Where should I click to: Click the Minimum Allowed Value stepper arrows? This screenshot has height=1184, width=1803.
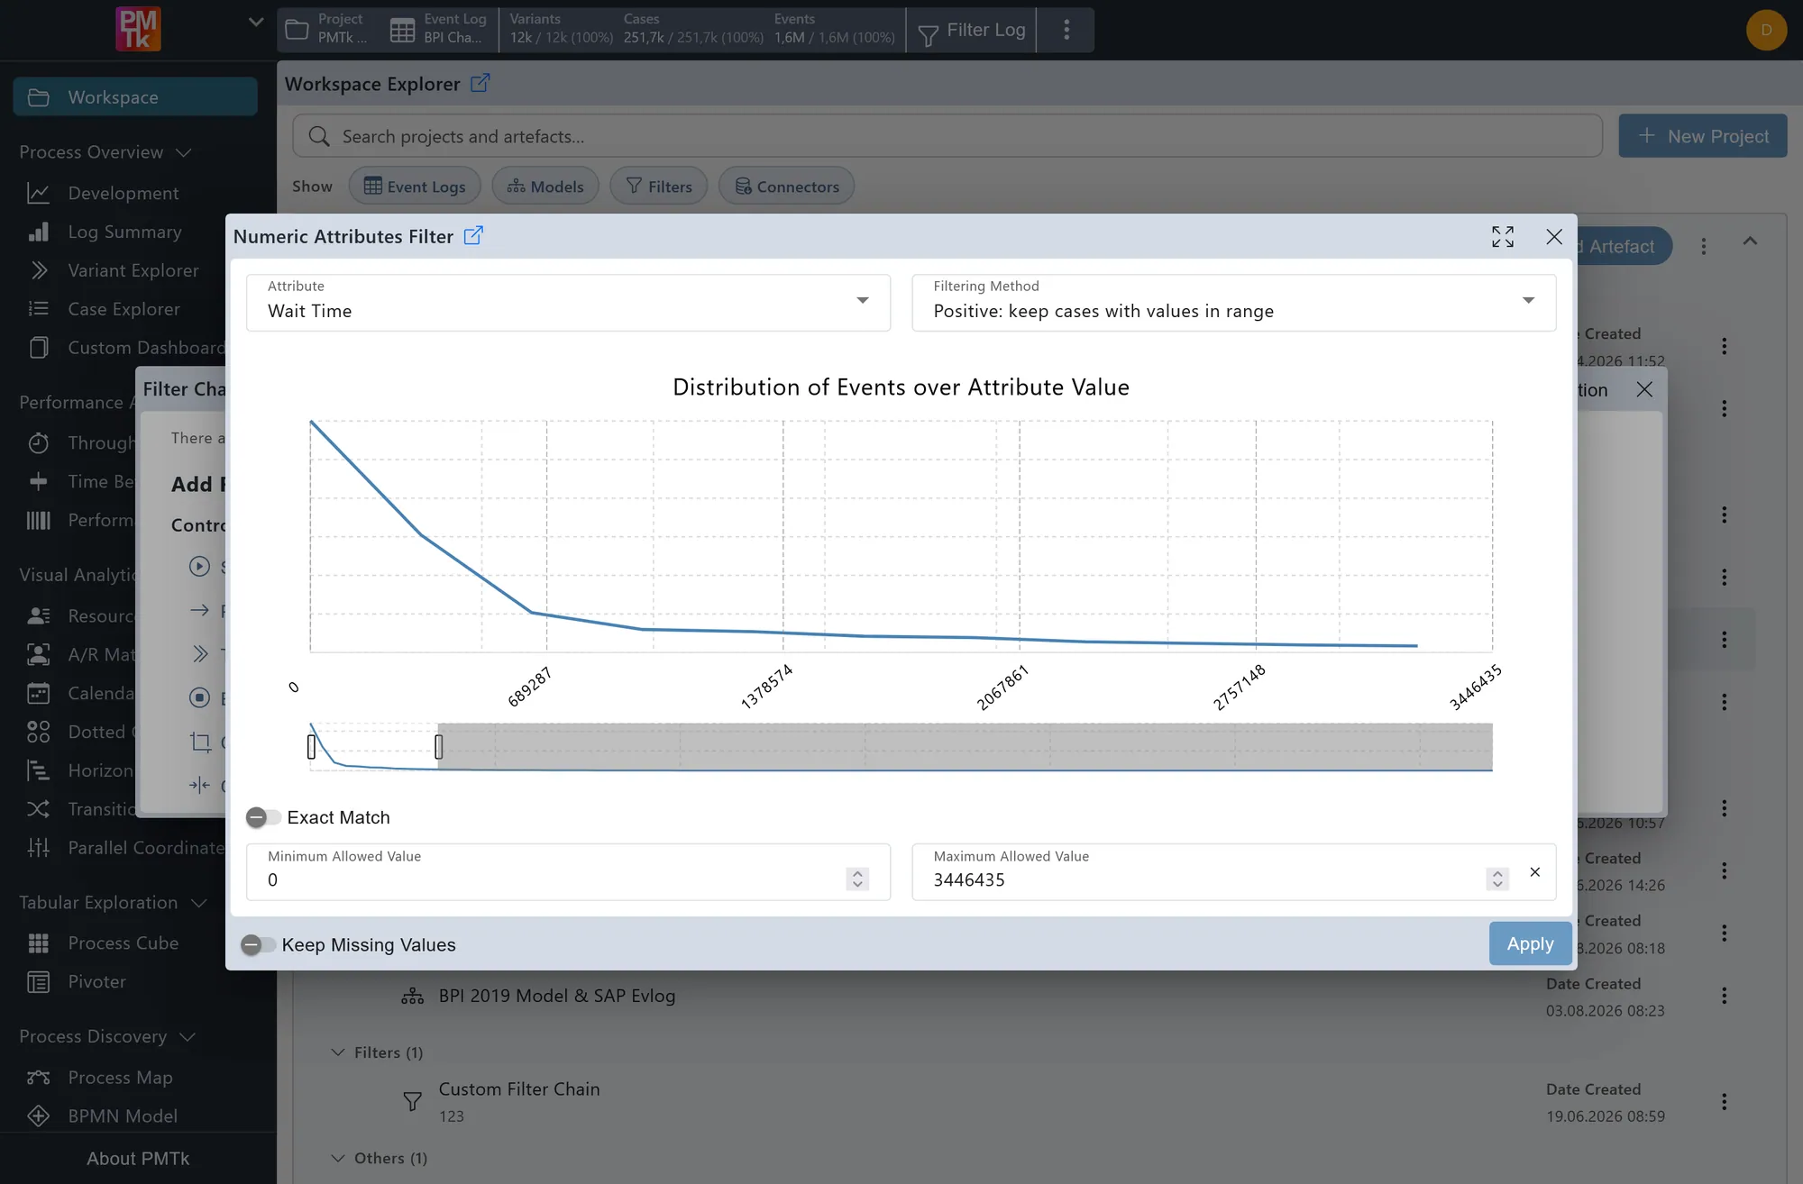click(857, 879)
